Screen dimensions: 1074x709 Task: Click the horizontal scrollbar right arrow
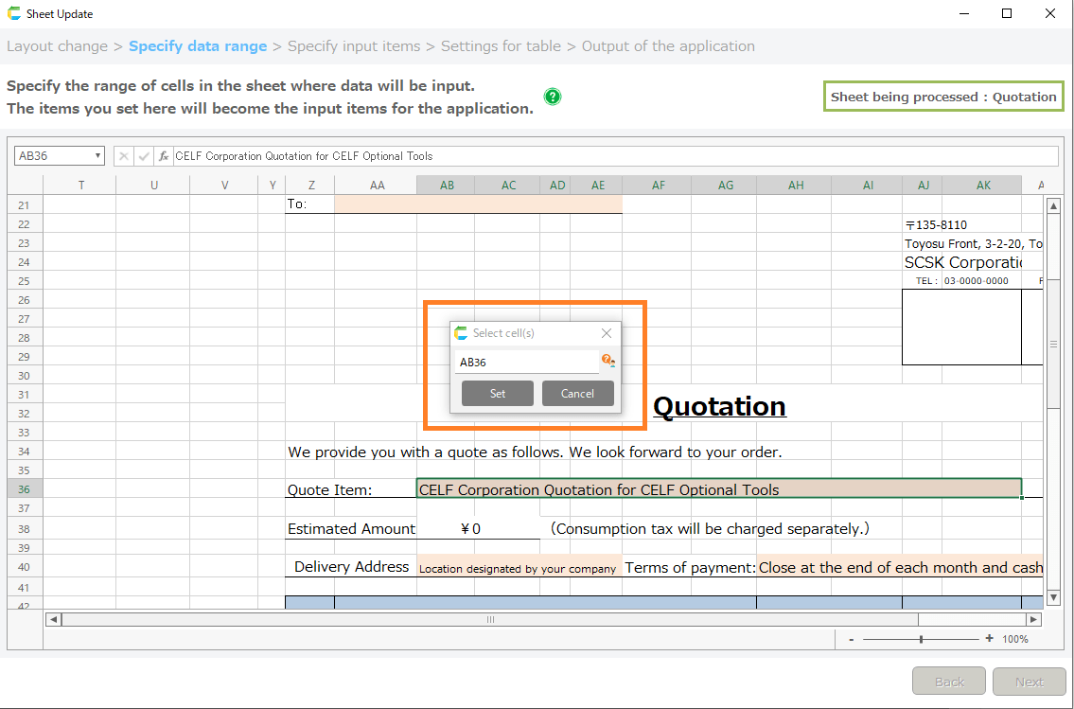click(x=1033, y=620)
